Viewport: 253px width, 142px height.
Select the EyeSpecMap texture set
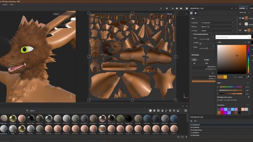point(197,130)
